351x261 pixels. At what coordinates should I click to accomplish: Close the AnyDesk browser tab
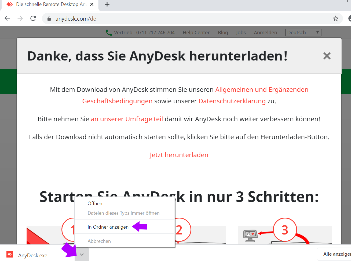point(92,4)
